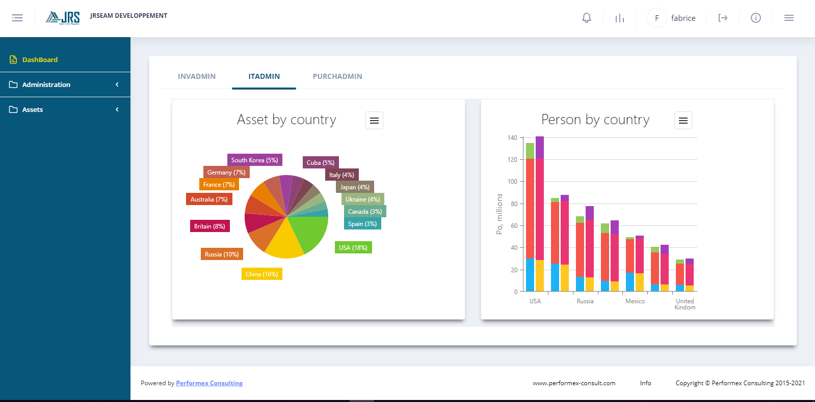Click the China (16%) pie label
The height and width of the screenshot is (402, 815).
tap(261, 274)
